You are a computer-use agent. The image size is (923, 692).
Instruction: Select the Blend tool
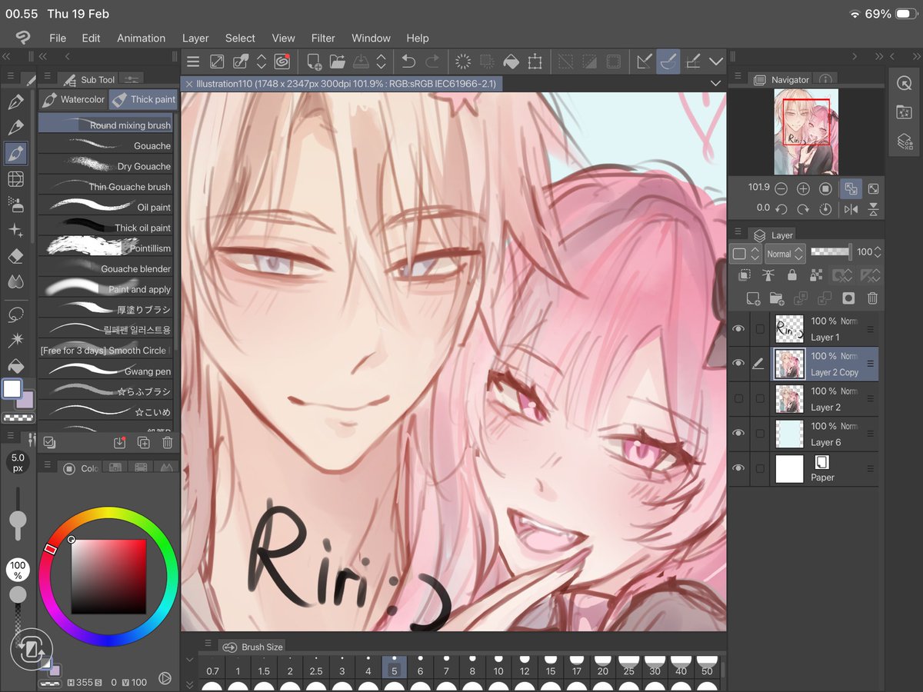tap(16, 281)
